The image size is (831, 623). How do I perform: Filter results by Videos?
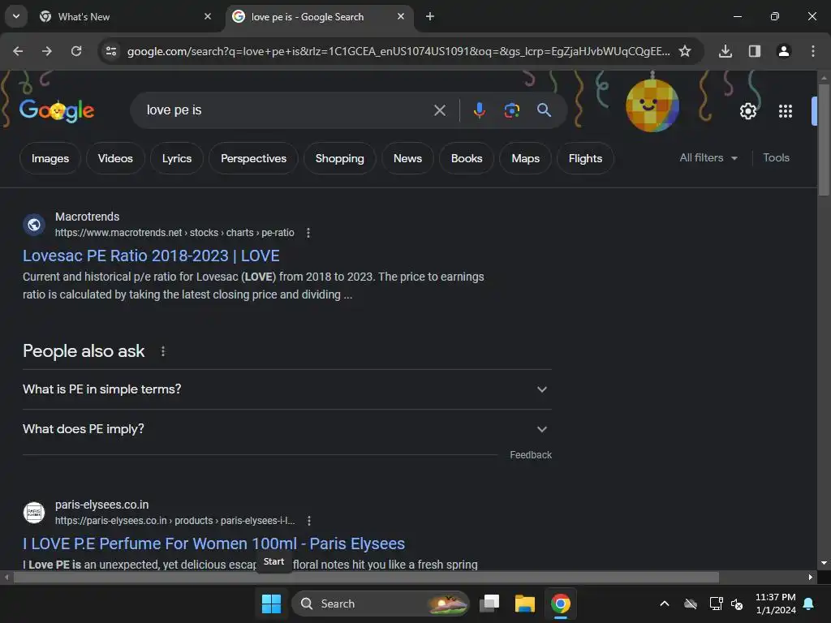tap(115, 158)
